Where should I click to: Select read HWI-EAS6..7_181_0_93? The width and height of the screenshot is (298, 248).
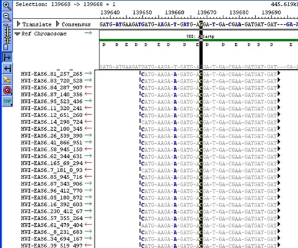point(52,170)
